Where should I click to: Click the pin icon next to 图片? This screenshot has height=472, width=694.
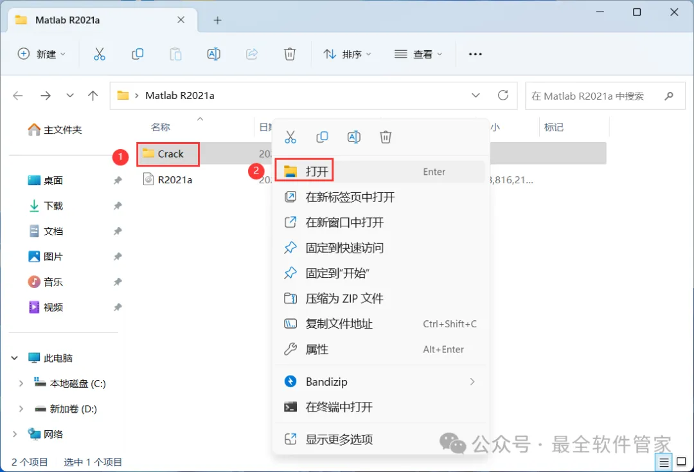coord(118,257)
